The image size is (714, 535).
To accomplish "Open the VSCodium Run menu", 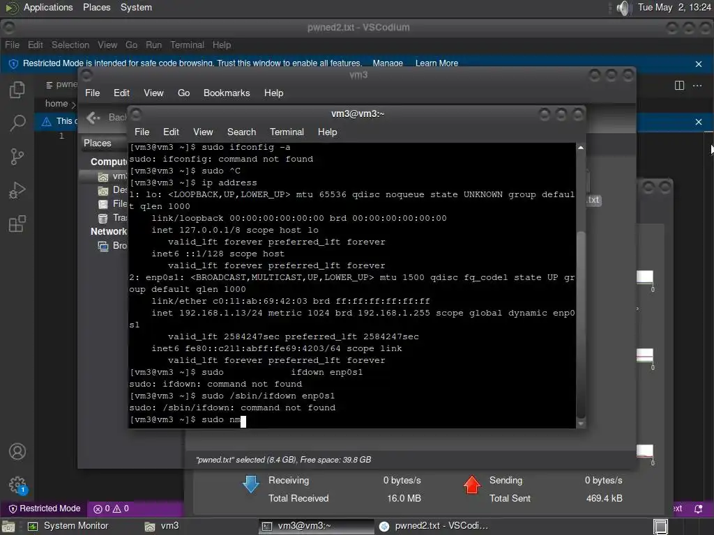I will [x=153, y=45].
